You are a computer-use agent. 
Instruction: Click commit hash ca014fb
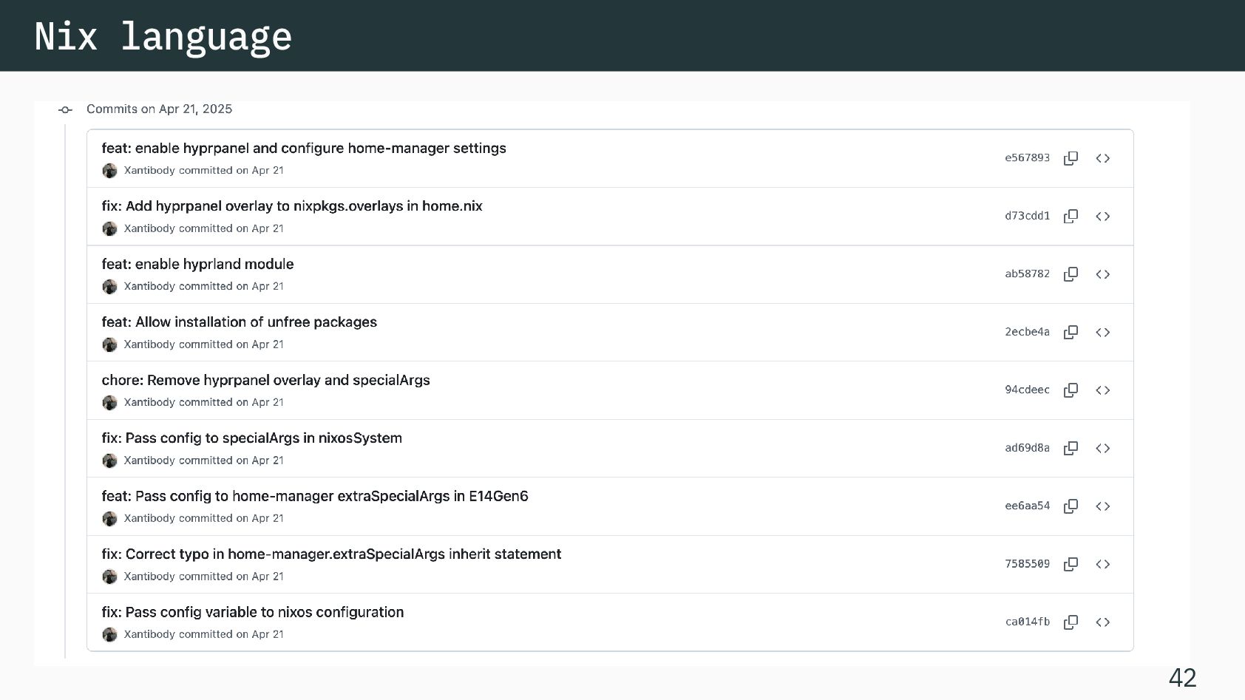coord(1027,622)
